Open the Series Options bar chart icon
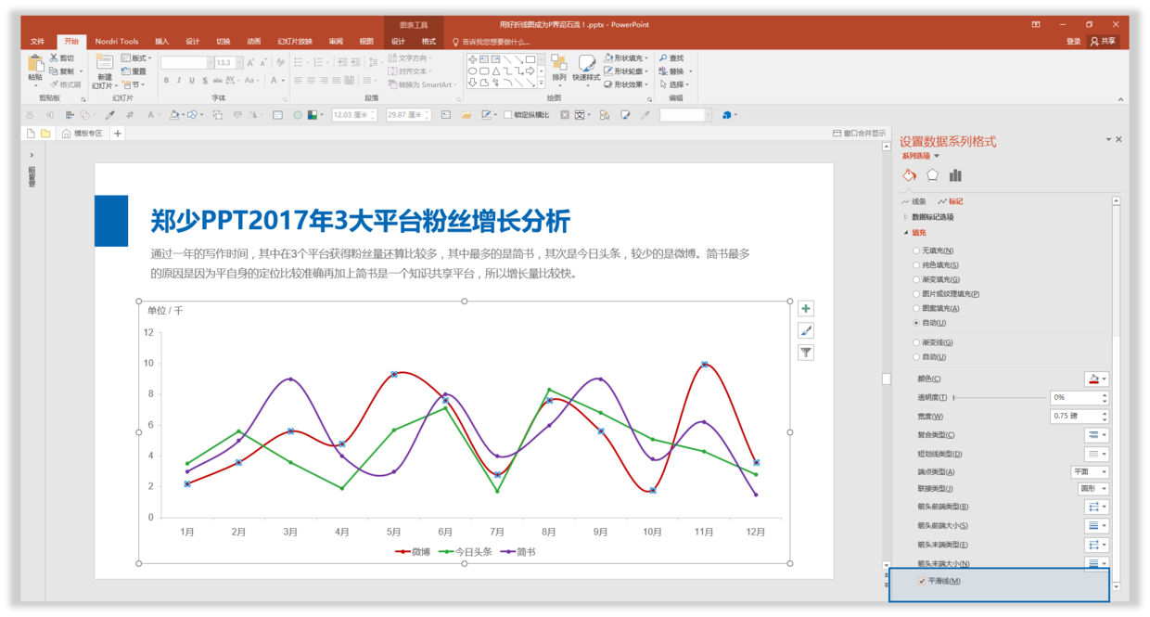1150x617 pixels. click(955, 175)
